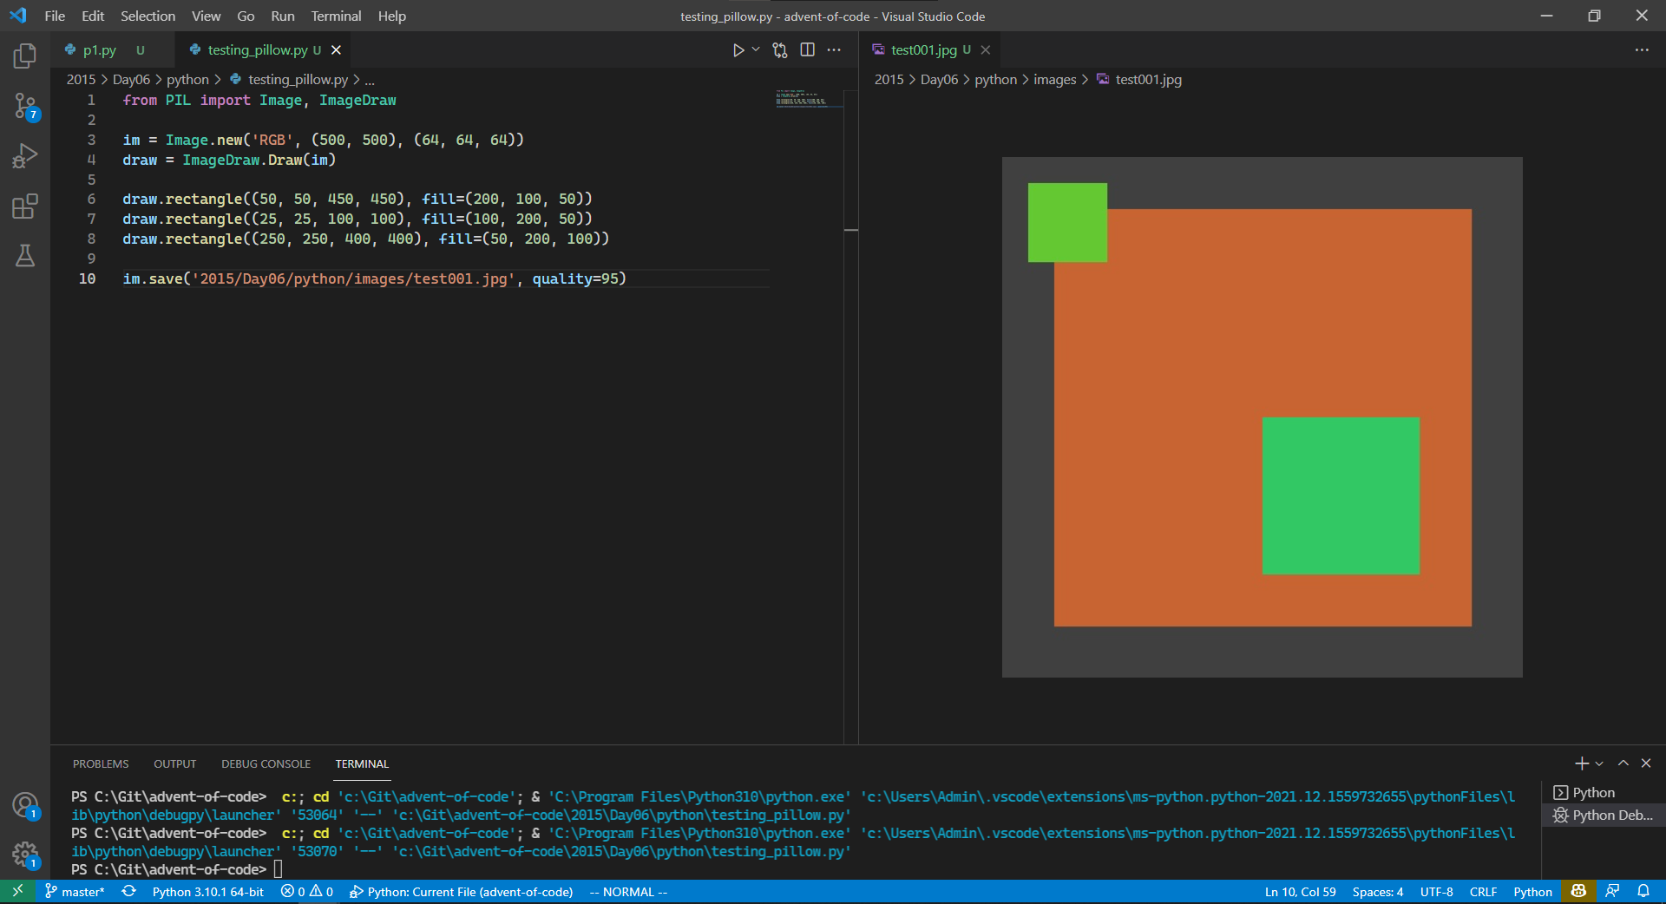Open Remote Window from status bar
1666x904 pixels.
pos(17,892)
